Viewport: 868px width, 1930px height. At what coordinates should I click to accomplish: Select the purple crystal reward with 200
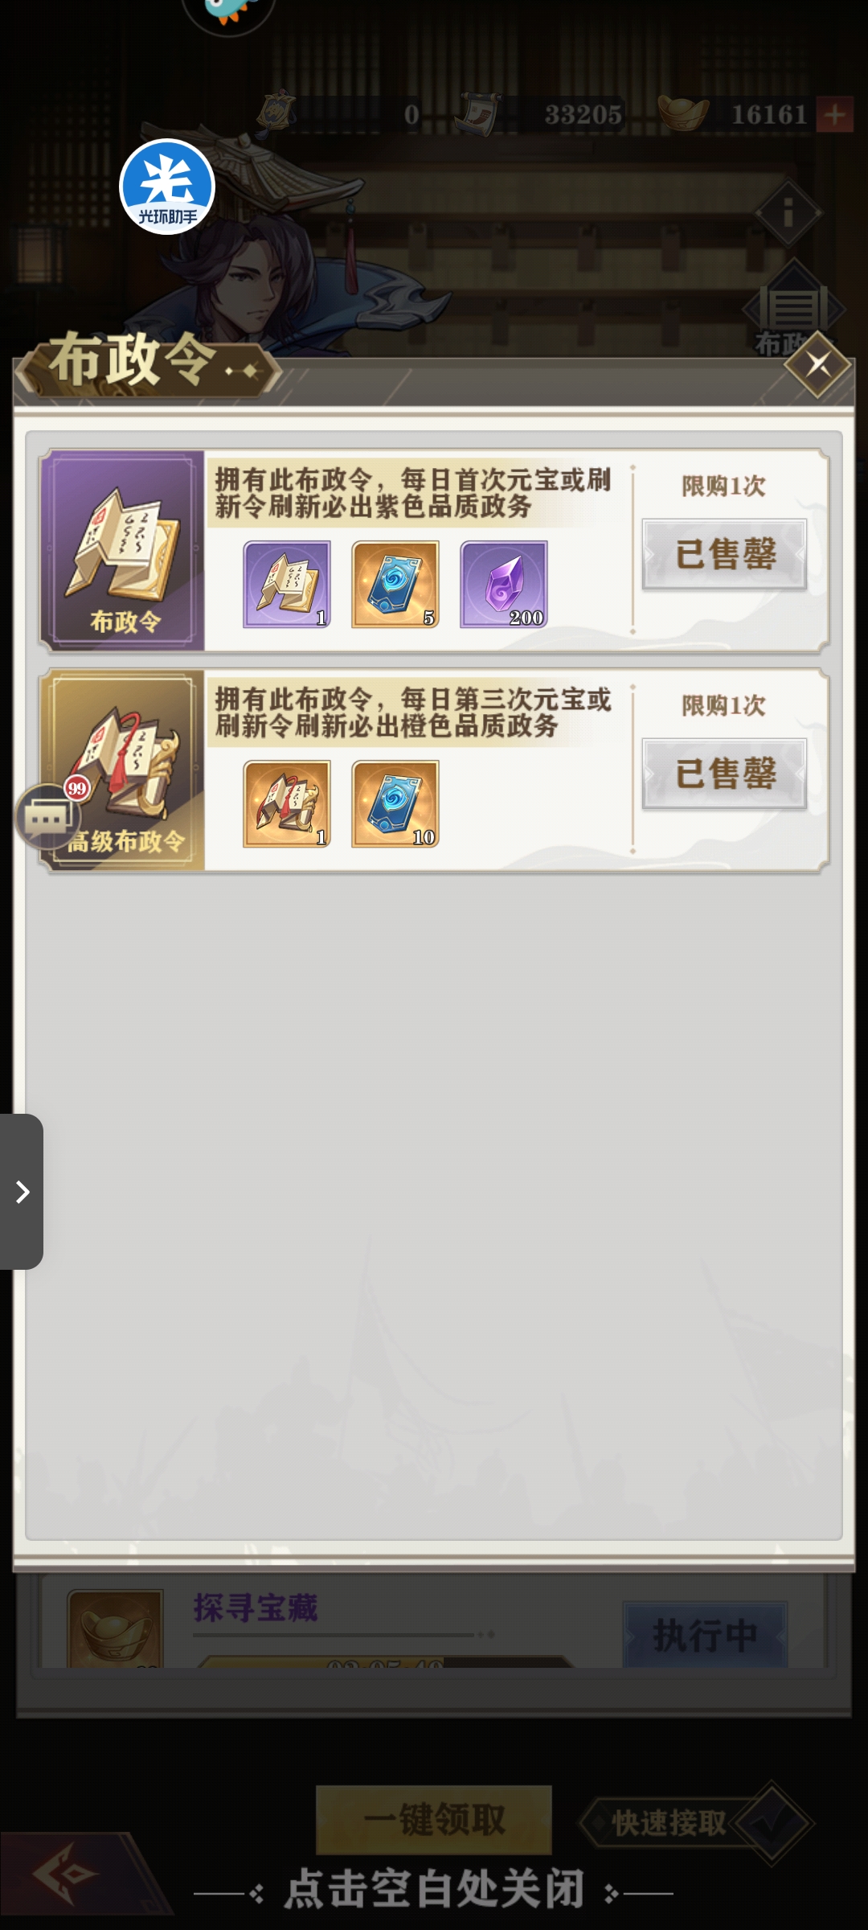[504, 584]
